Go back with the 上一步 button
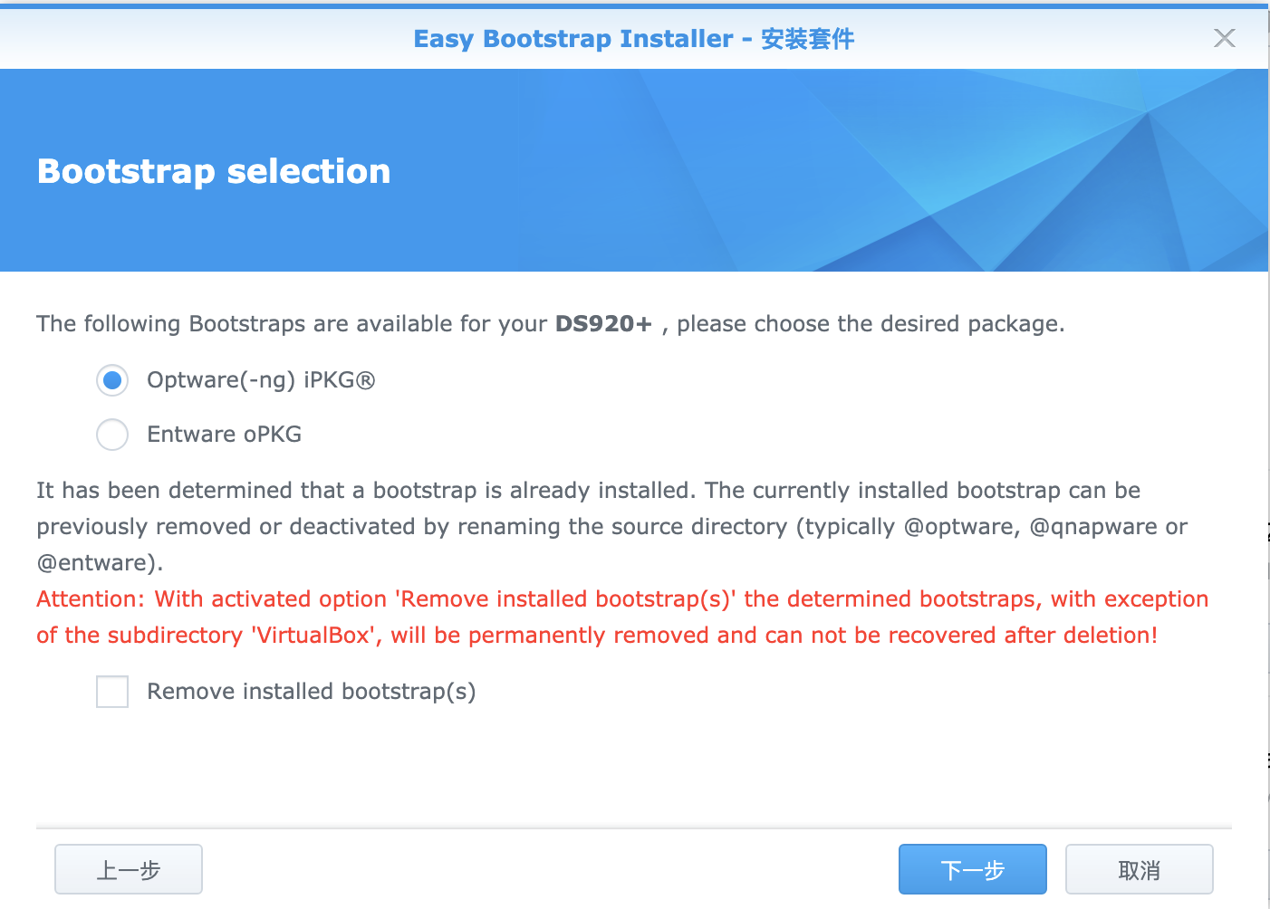 pyautogui.click(x=129, y=869)
